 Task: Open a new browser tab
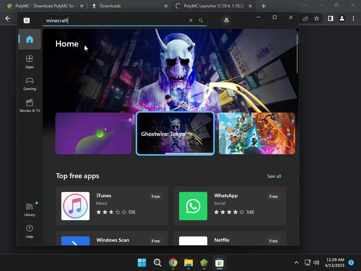[264, 6]
